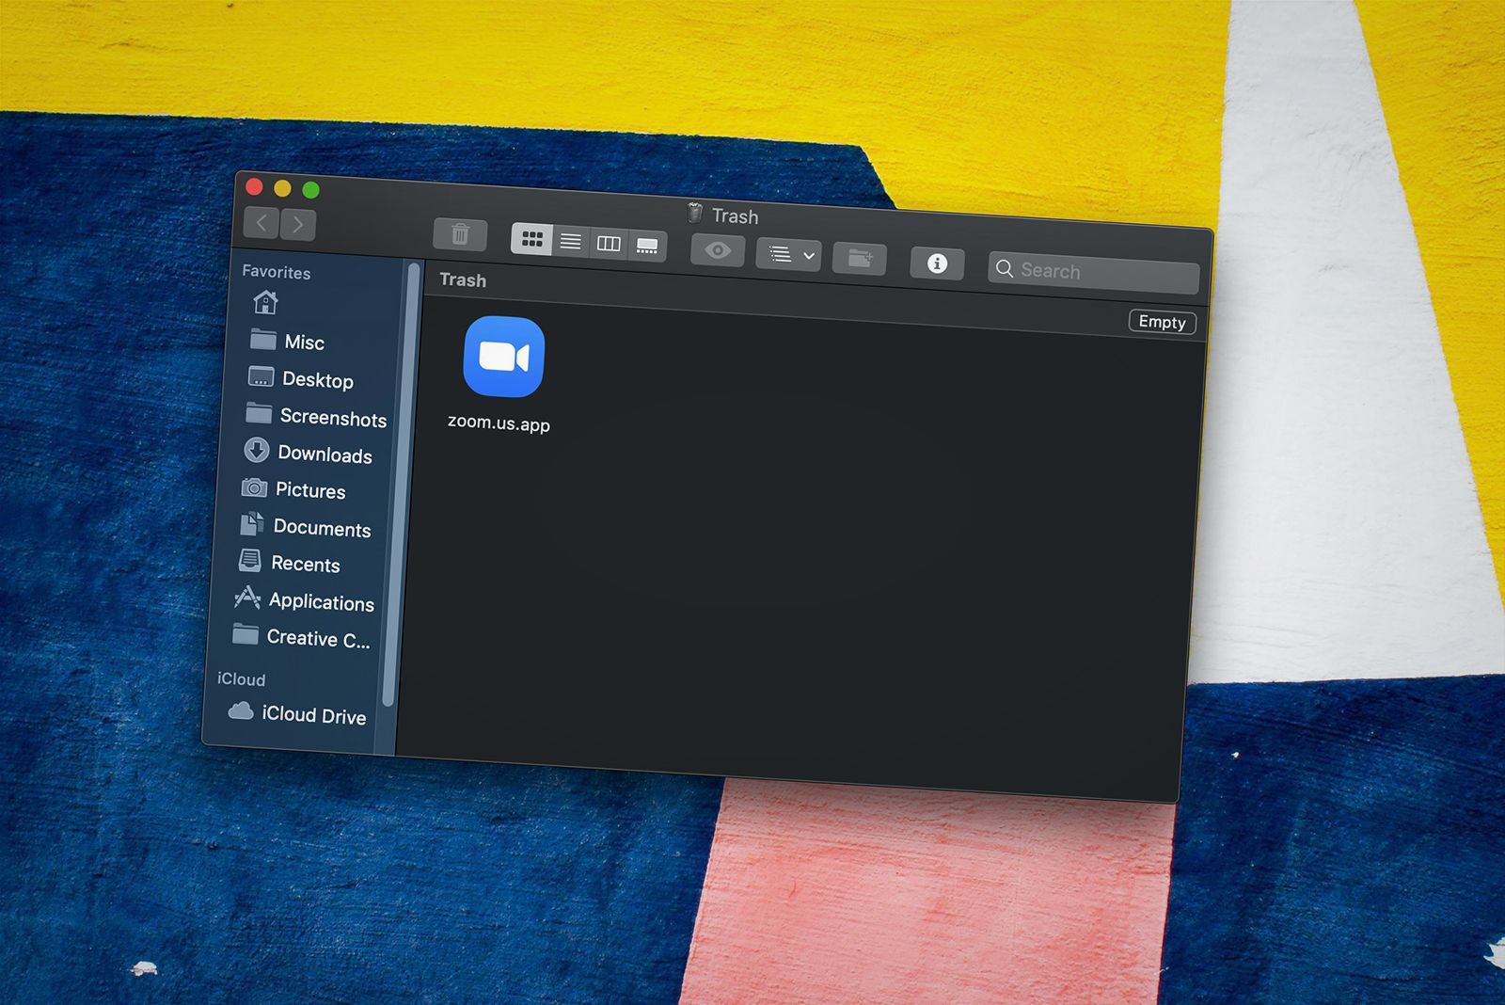Screen dimensions: 1505x1005
Task: Open Downloads in sidebar
Action: [308, 453]
